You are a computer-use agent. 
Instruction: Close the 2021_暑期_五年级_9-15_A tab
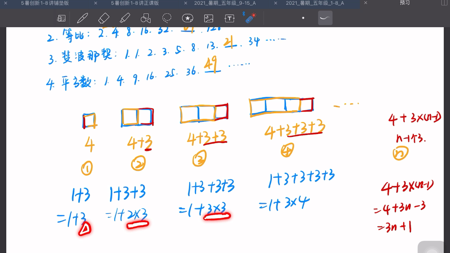(x=185, y=3)
